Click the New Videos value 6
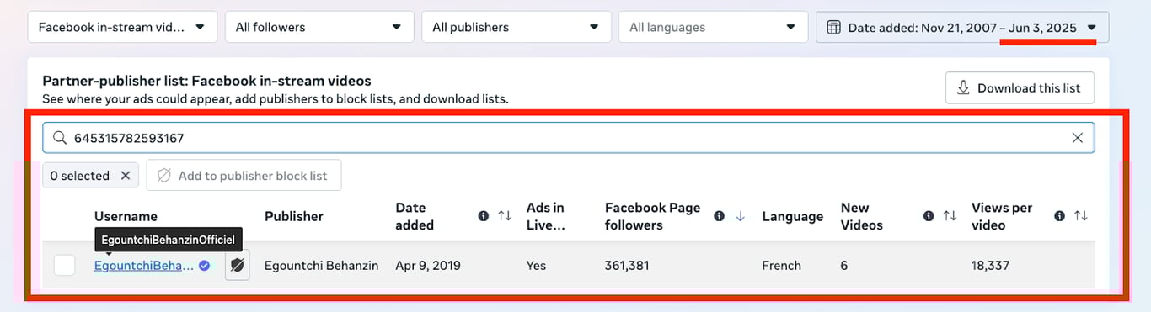The image size is (1151, 312). click(845, 265)
